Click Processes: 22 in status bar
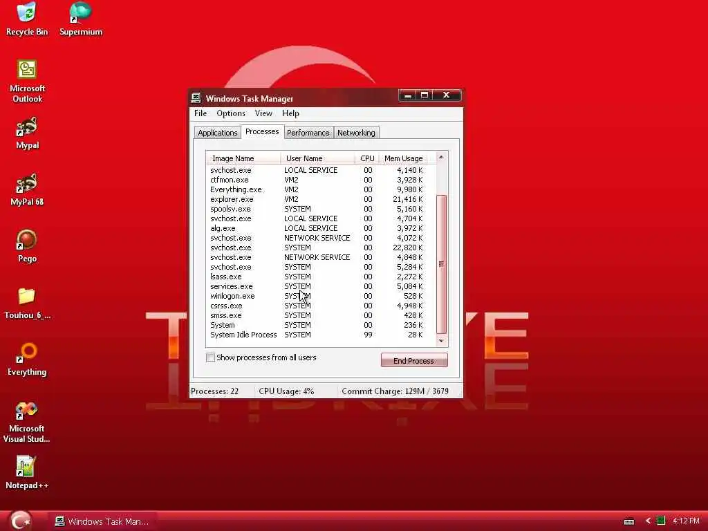 click(215, 391)
